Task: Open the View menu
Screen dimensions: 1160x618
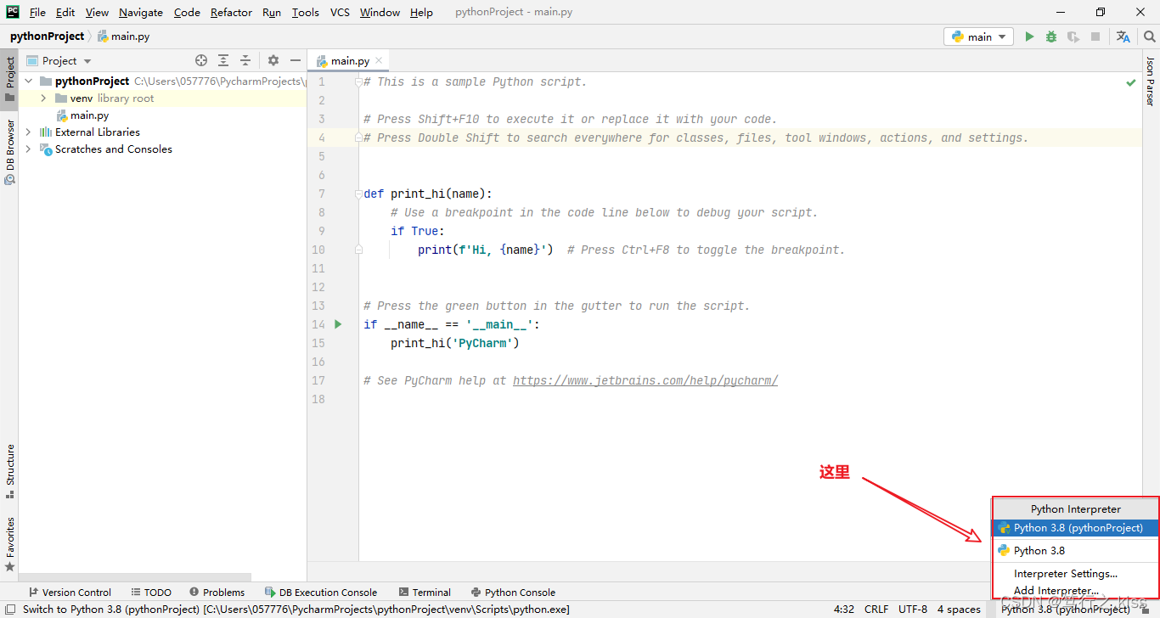Action: tap(97, 12)
